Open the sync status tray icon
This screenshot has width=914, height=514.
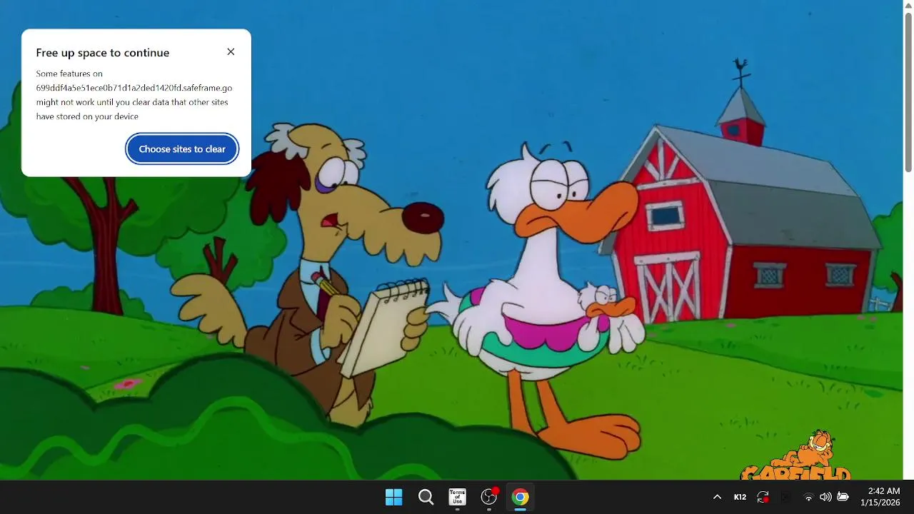click(x=763, y=497)
